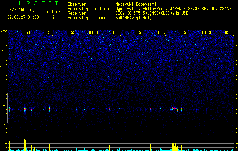Click receiver value ICOM IC-575 53.7492 MHz USB
Image resolution: width=238 pixels, height=151 pixels.
point(152,13)
